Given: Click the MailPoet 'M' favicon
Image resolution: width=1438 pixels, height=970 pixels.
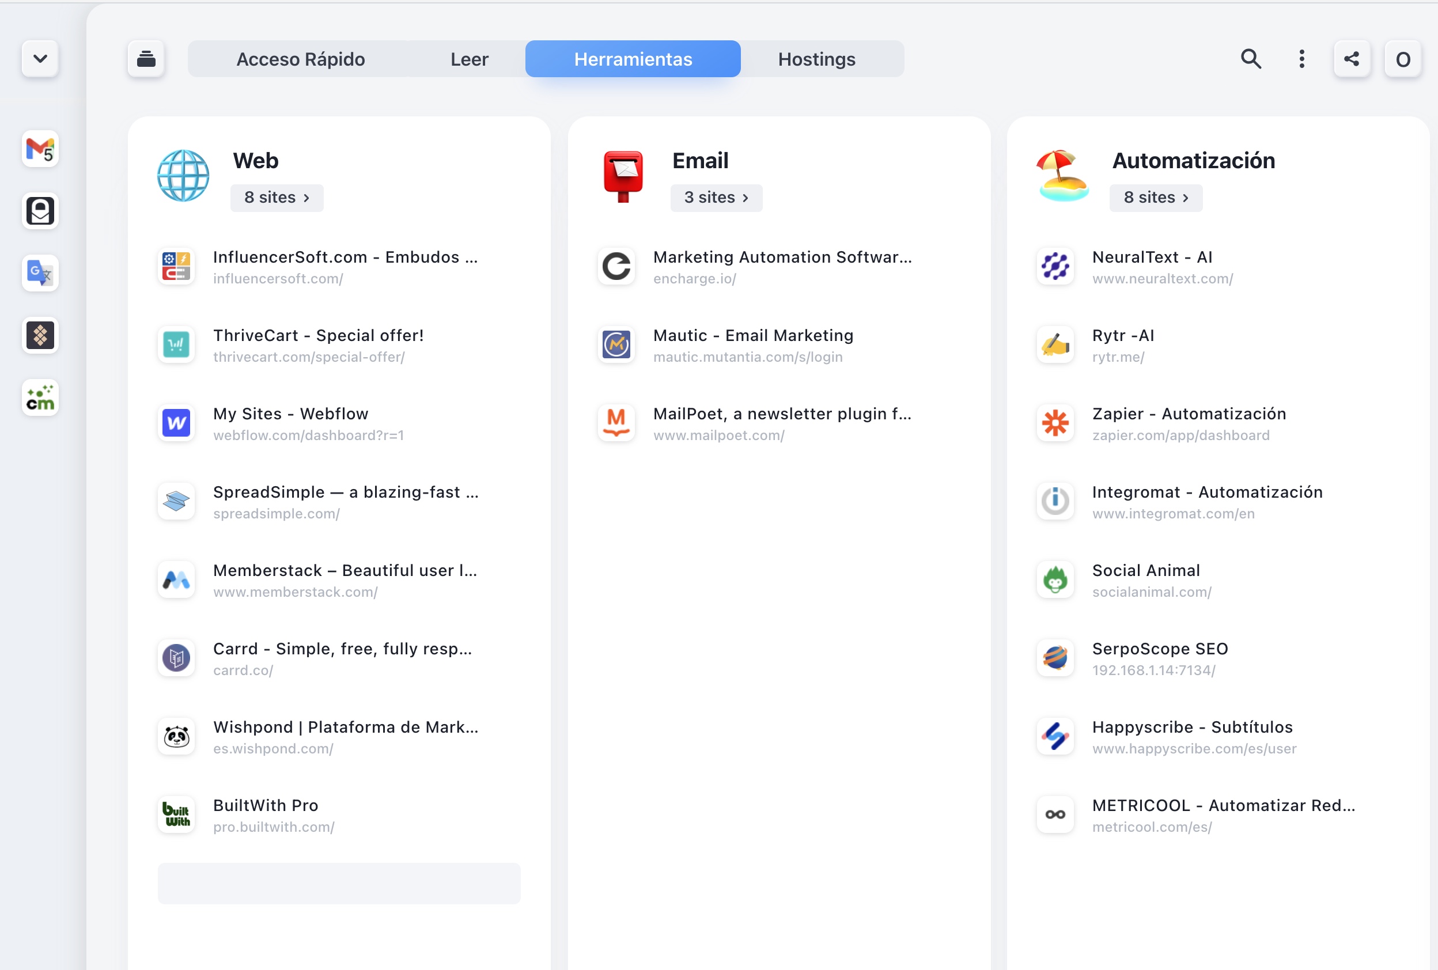Looking at the screenshot, I should (x=616, y=423).
